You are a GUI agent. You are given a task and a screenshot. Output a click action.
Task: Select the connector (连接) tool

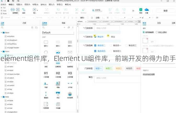pos(24,11)
